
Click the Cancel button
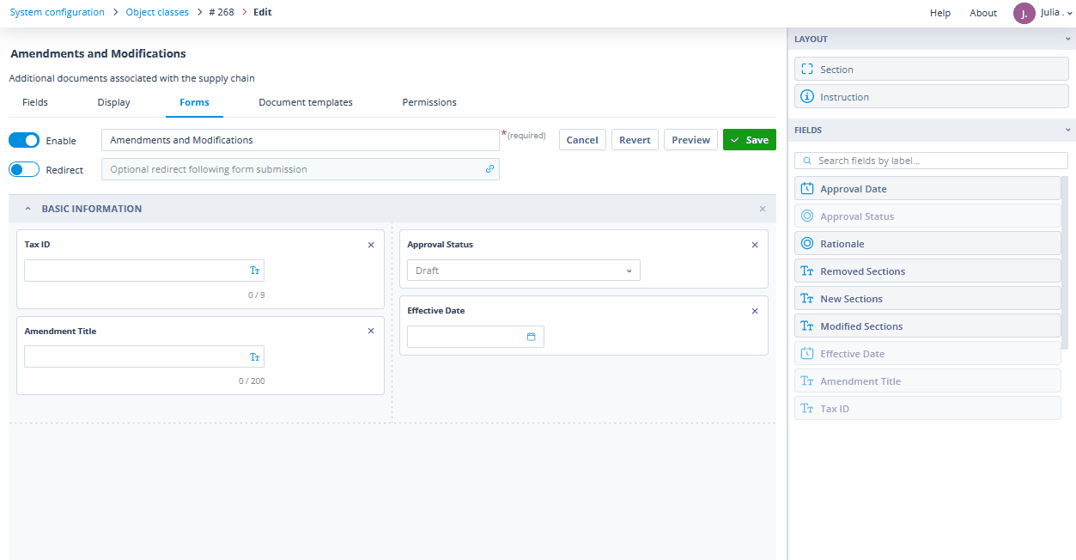[582, 140]
